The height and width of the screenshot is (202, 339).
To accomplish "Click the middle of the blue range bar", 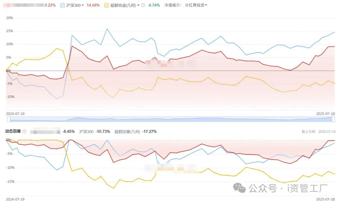I will coord(171,119).
